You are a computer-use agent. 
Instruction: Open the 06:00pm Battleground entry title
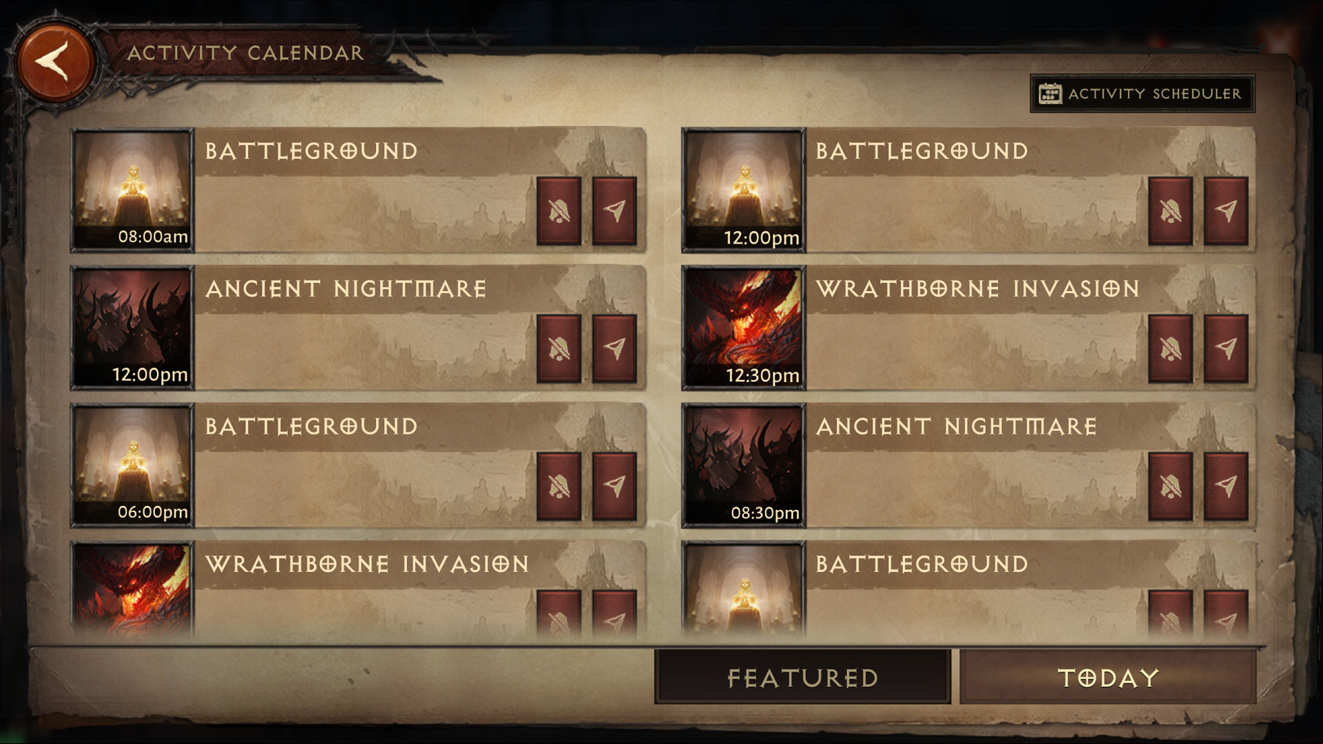(311, 427)
